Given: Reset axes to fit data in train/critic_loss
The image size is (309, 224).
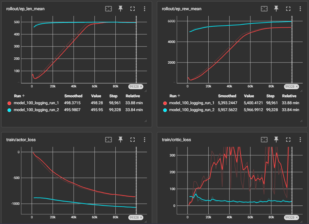Looking at the screenshot, I should [x=264, y=140].
